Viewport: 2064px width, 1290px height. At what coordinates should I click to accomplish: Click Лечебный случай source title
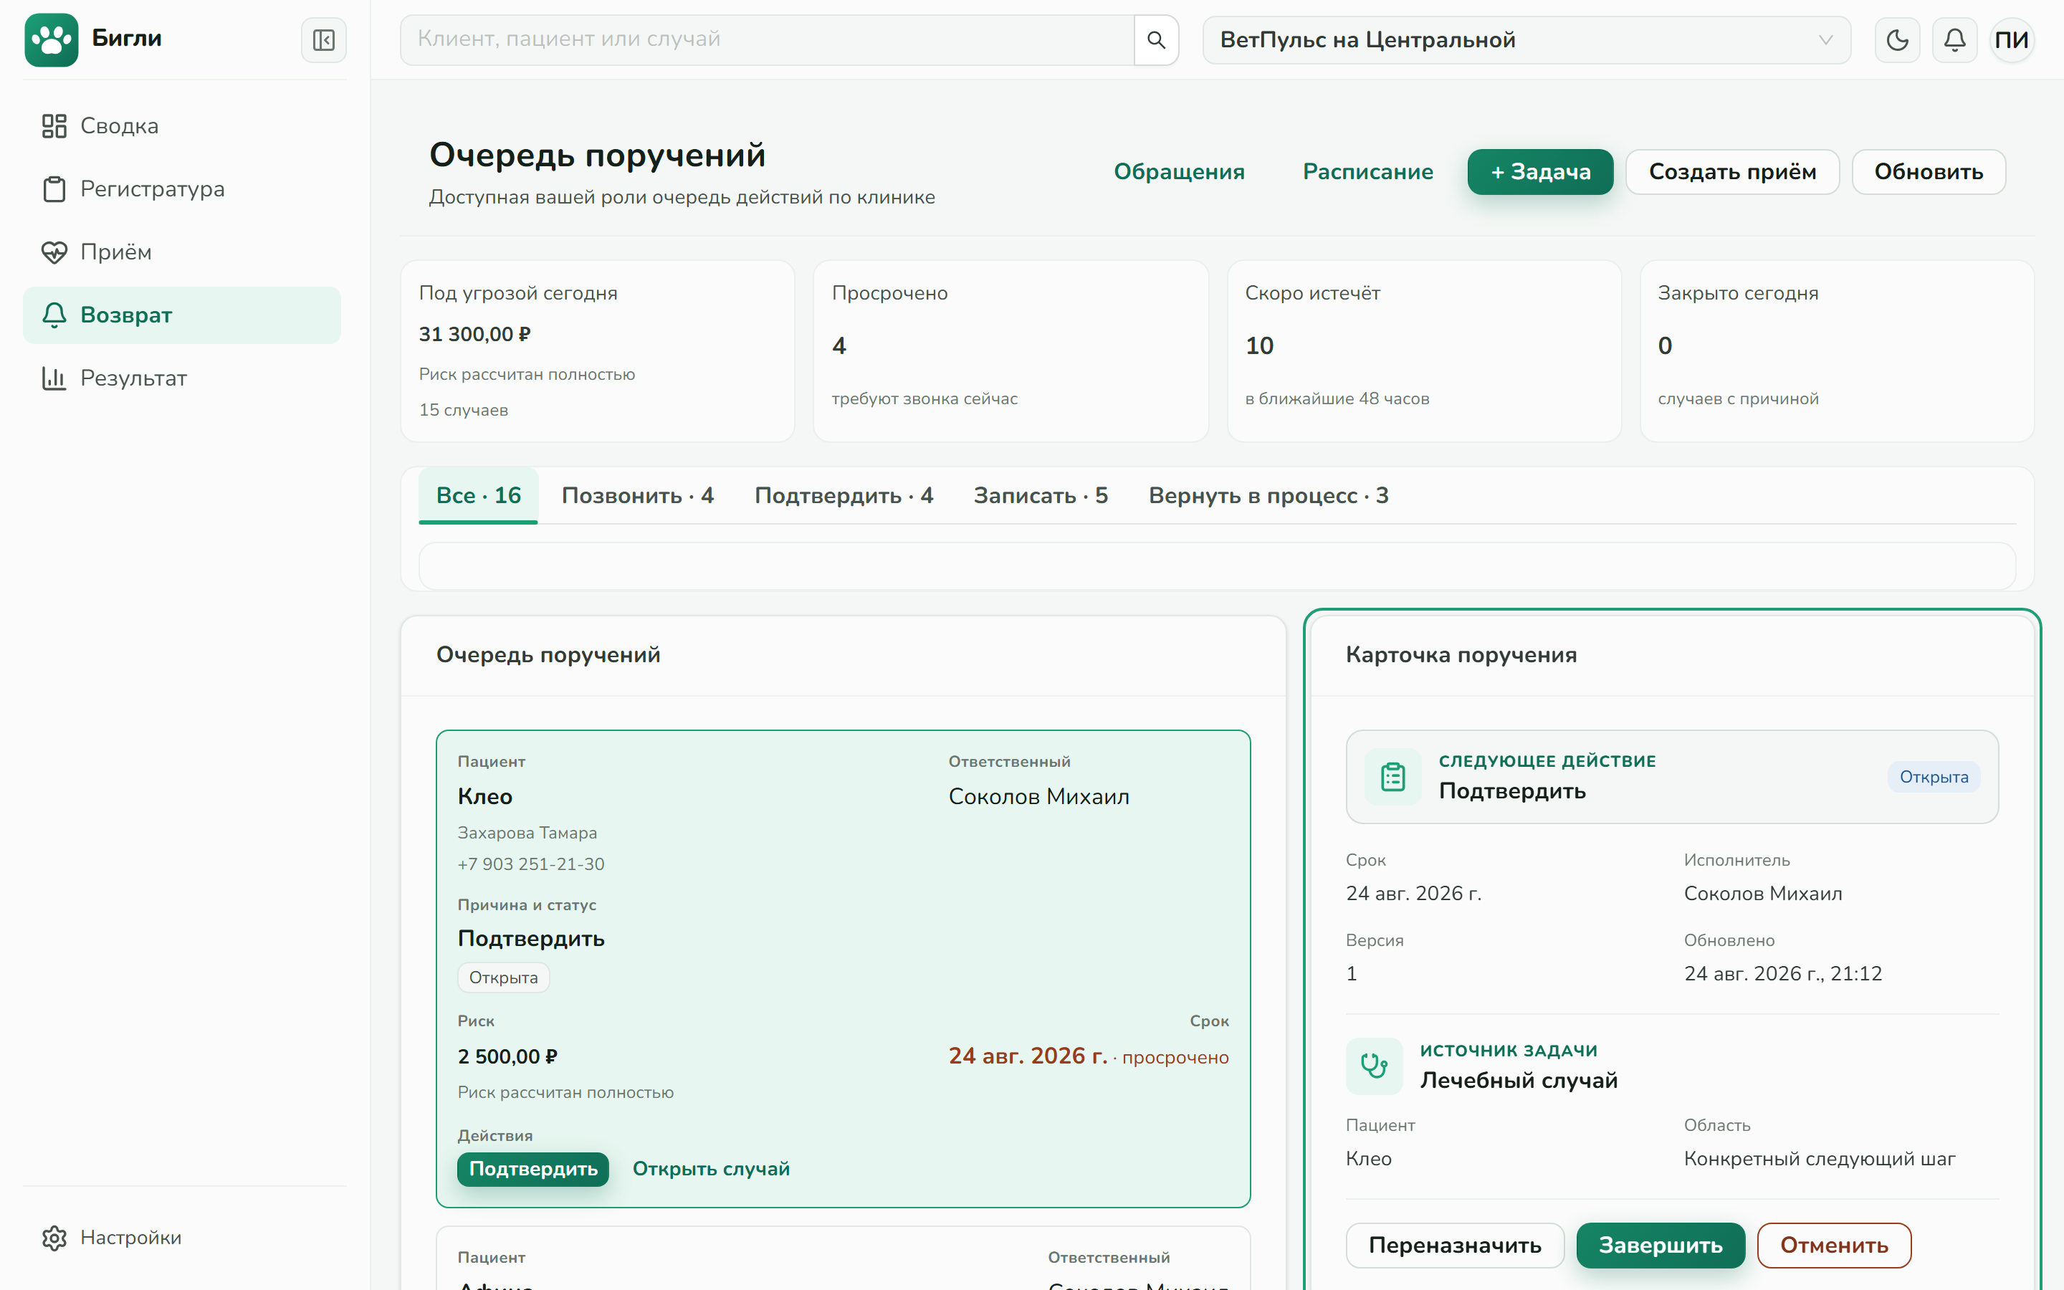pyautogui.click(x=1518, y=1080)
